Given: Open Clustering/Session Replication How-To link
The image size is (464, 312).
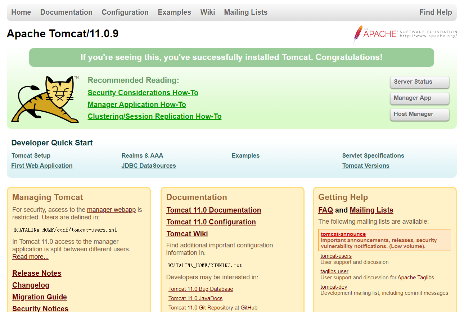Looking at the screenshot, I should click(x=154, y=116).
